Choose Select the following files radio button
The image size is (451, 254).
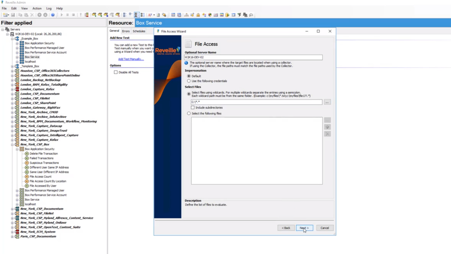click(x=189, y=114)
